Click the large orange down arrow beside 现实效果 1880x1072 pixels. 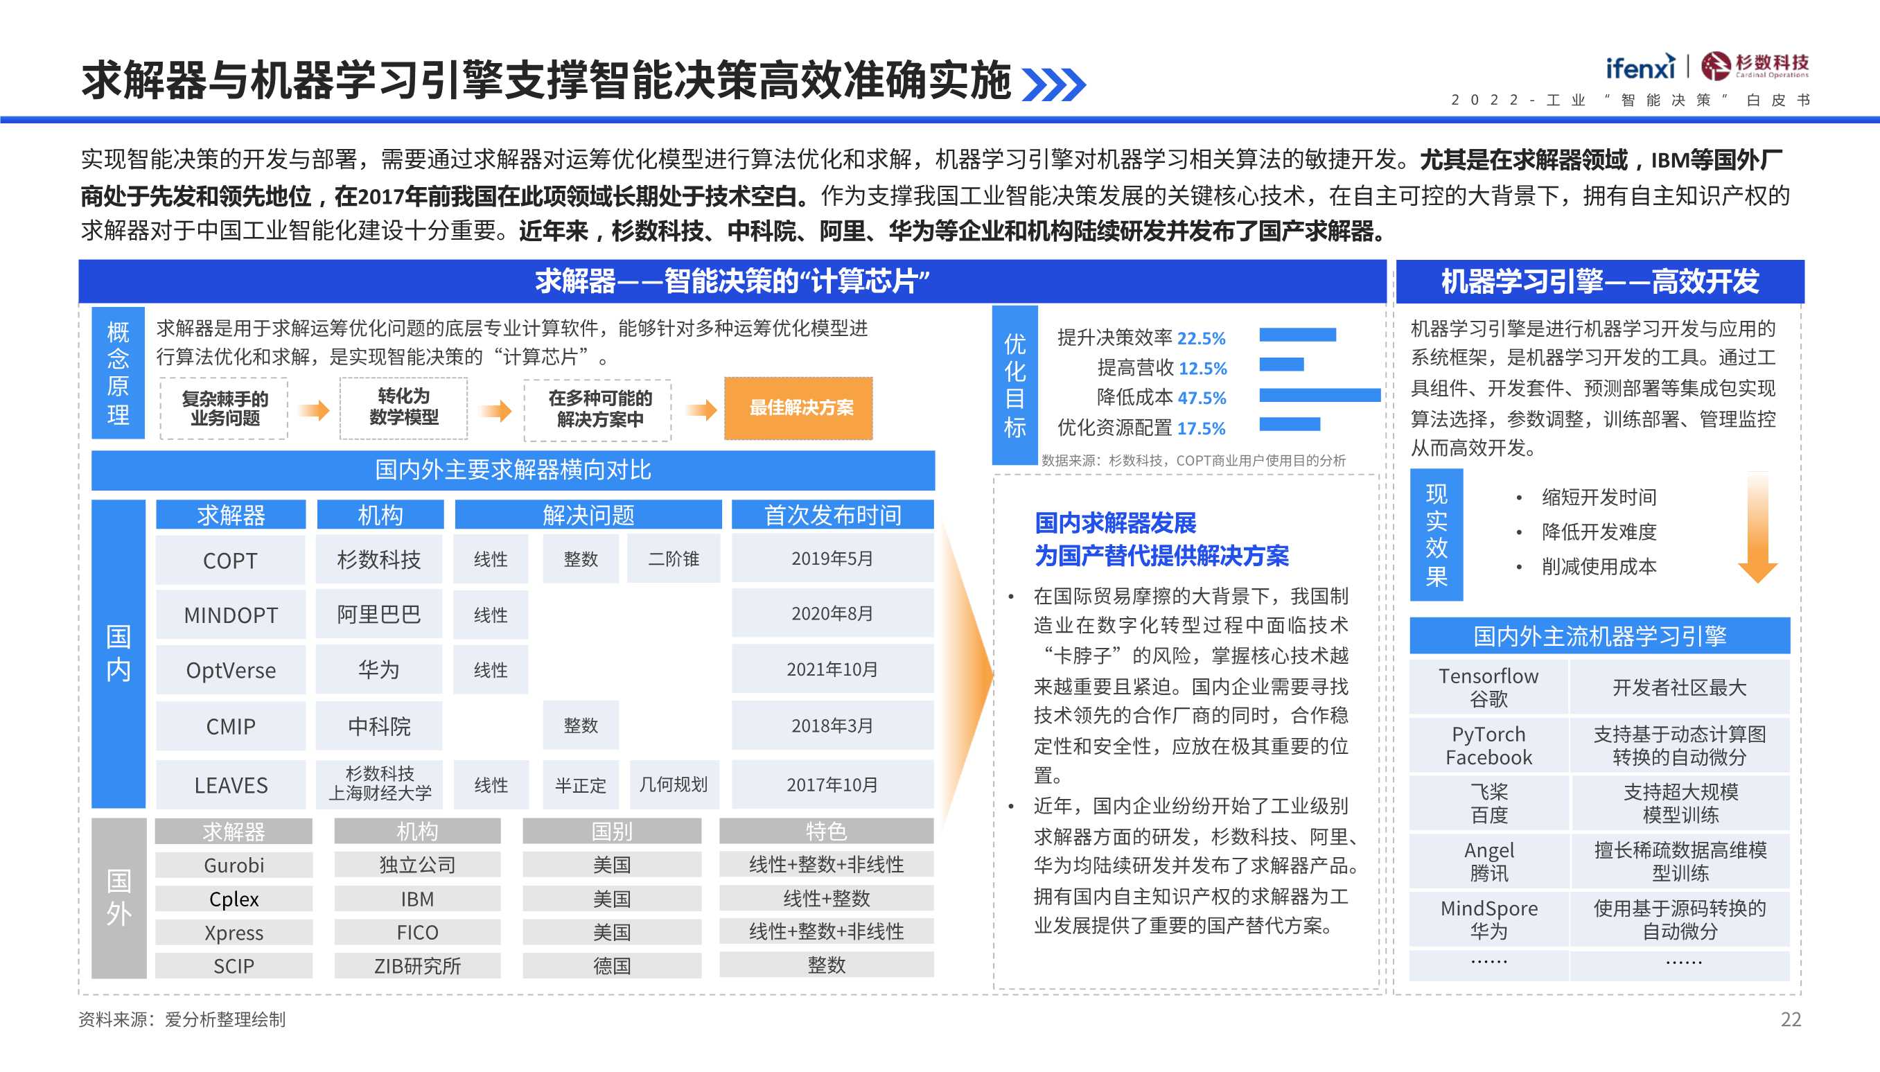(1757, 528)
